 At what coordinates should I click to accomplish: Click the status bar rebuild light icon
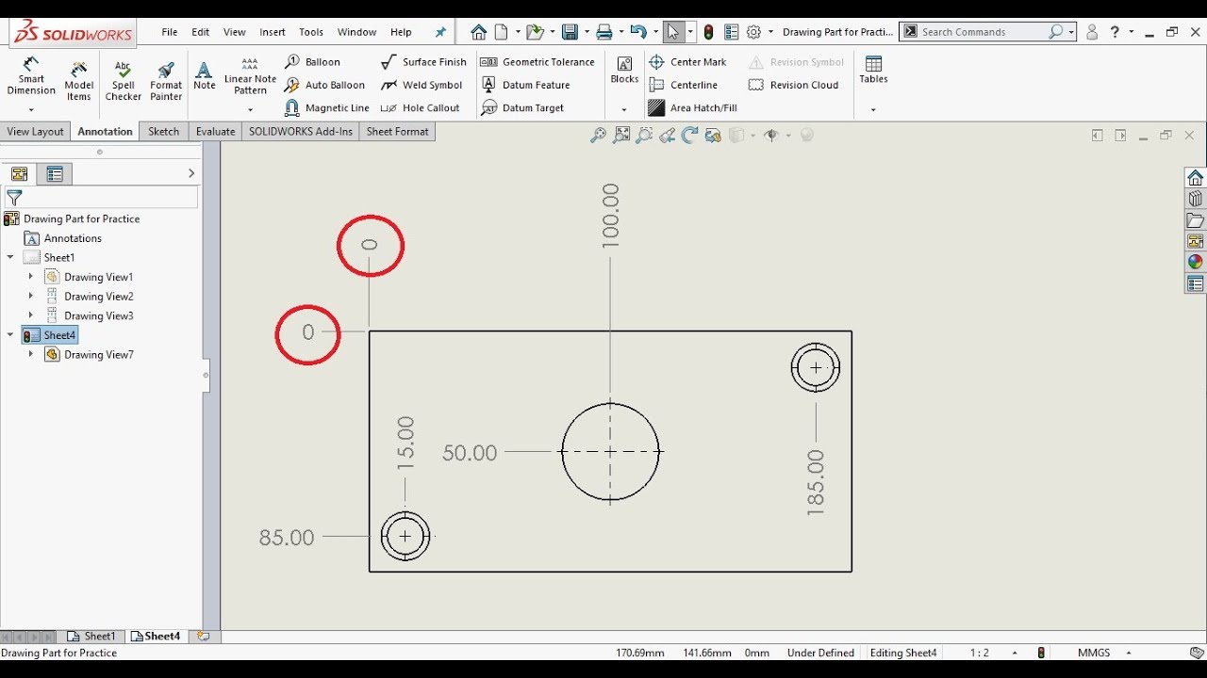tap(1041, 653)
